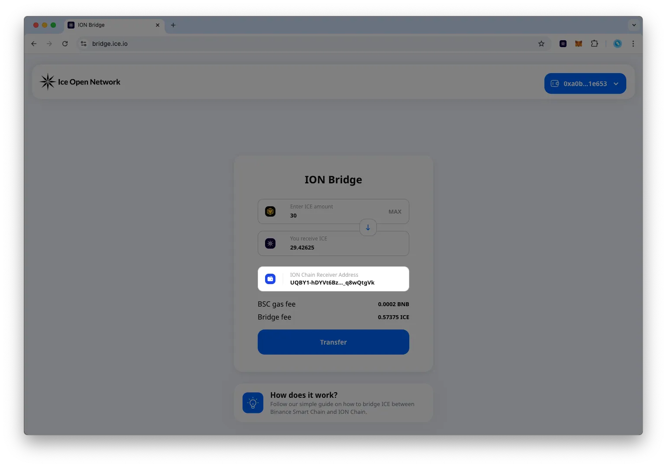Select the ION Bridge browser tab
Image resolution: width=667 pixels, height=467 pixels.
(x=114, y=25)
